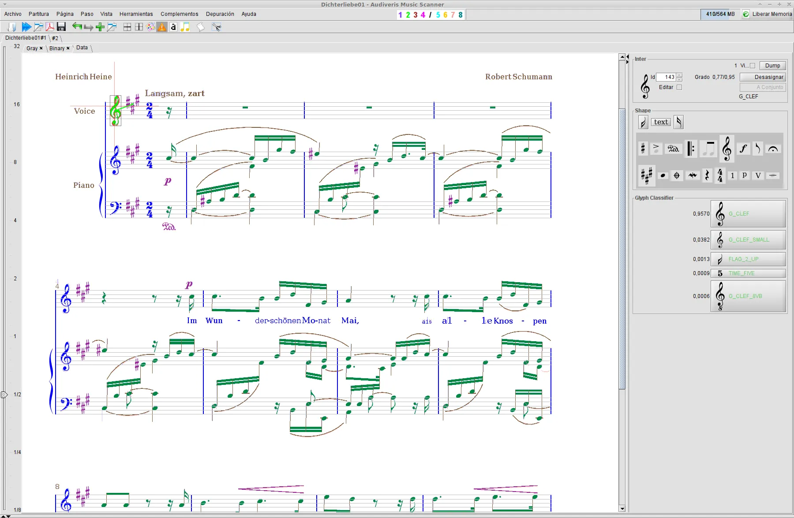Increment the Id spinner value

[x=679, y=75]
